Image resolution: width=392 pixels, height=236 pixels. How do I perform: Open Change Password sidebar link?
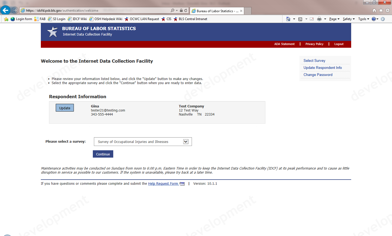[x=318, y=75]
